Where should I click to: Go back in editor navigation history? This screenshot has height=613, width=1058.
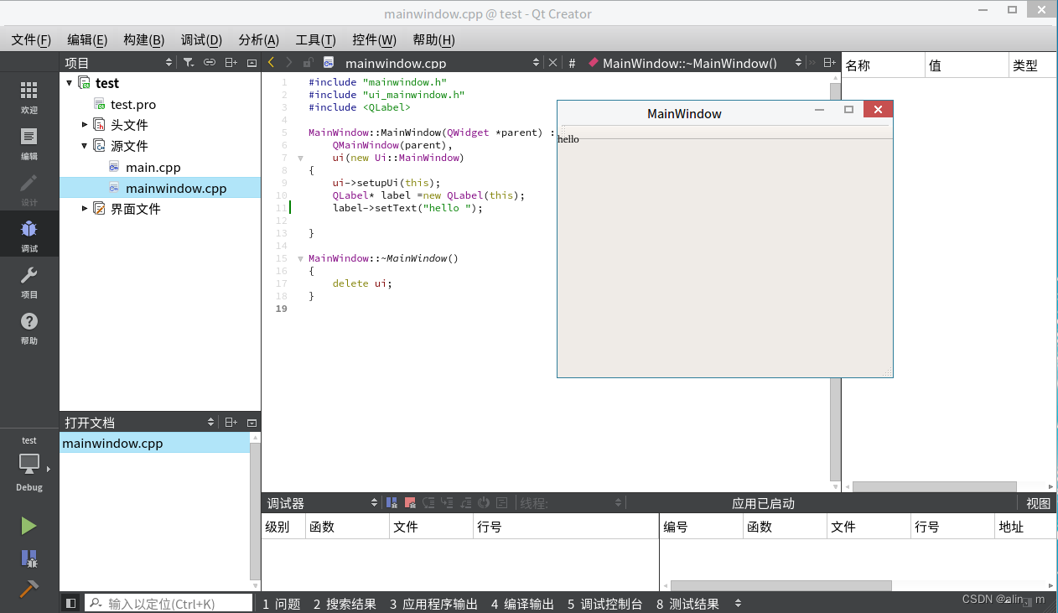tap(271, 63)
